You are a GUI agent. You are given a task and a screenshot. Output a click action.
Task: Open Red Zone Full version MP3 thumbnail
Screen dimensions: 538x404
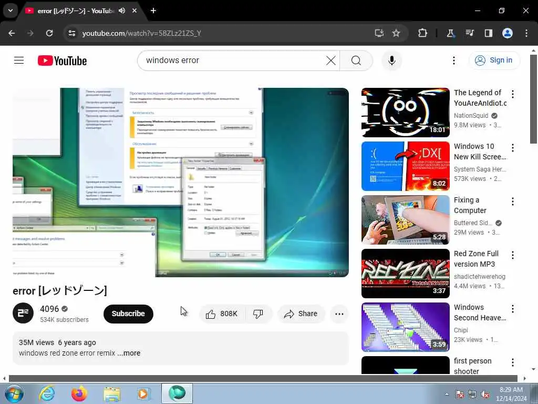click(405, 274)
